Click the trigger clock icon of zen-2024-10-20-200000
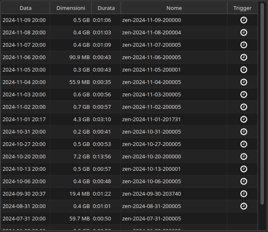This screenshot has height=232, width=268. (x=244, y=157)
